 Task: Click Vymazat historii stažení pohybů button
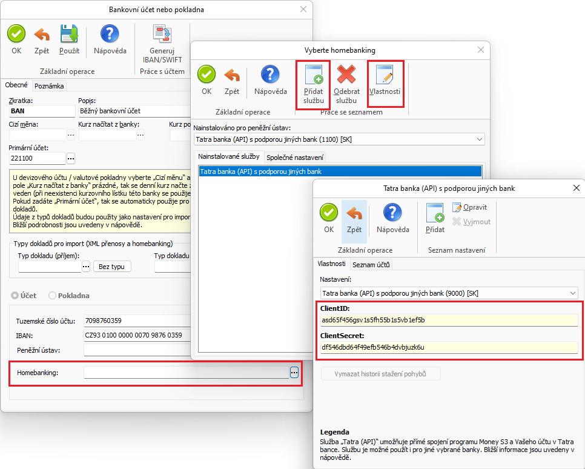coord(380,374)
